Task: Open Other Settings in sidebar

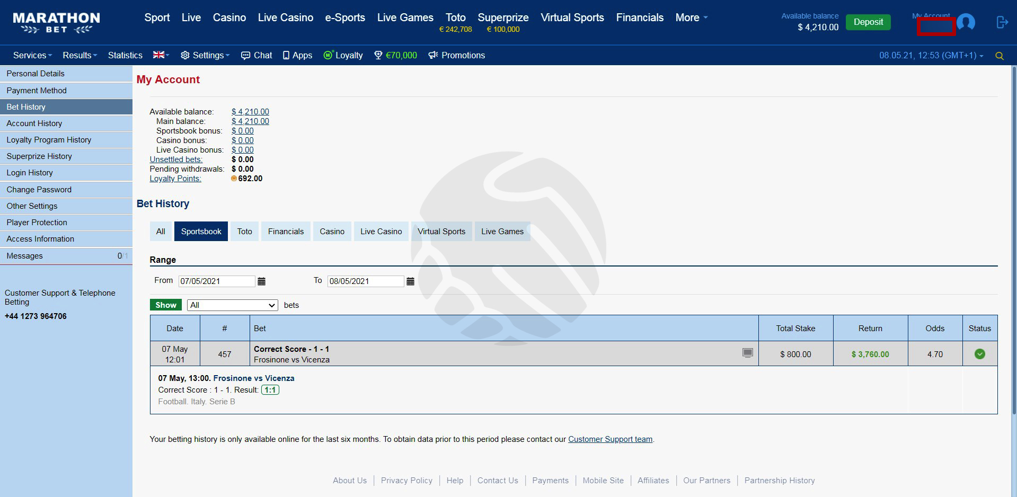Action: 66,206
